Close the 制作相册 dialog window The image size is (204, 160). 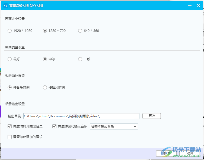pyautogui.click(x=198, y=5)
